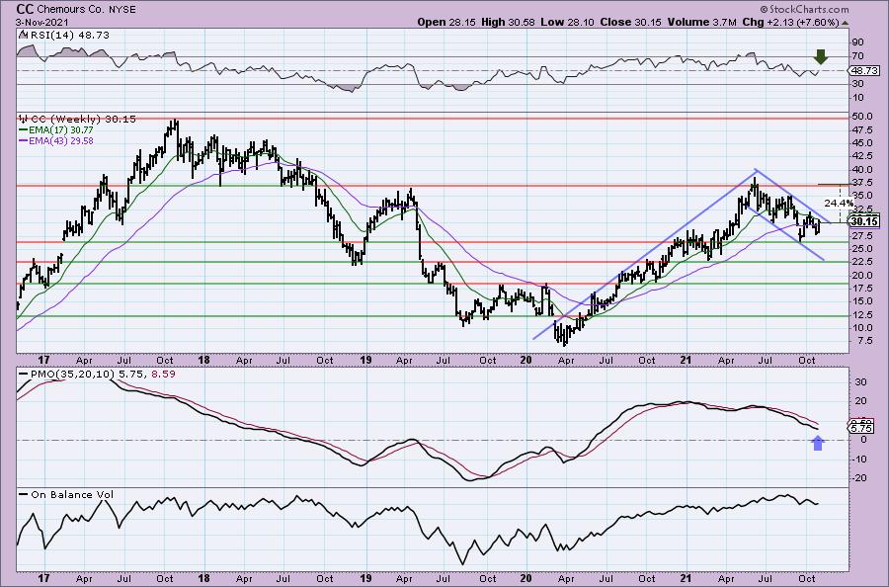The image size is (889, 587).
Task: Click the 37.5 price axis label
Action: [x=863, y=183]
